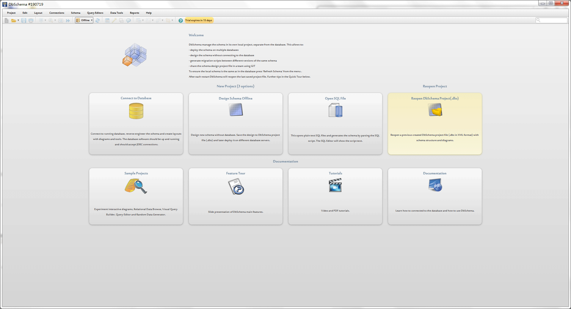571x309 pixels.
Task: Click the query builder toolbar icon
Action: pos(158,21)
